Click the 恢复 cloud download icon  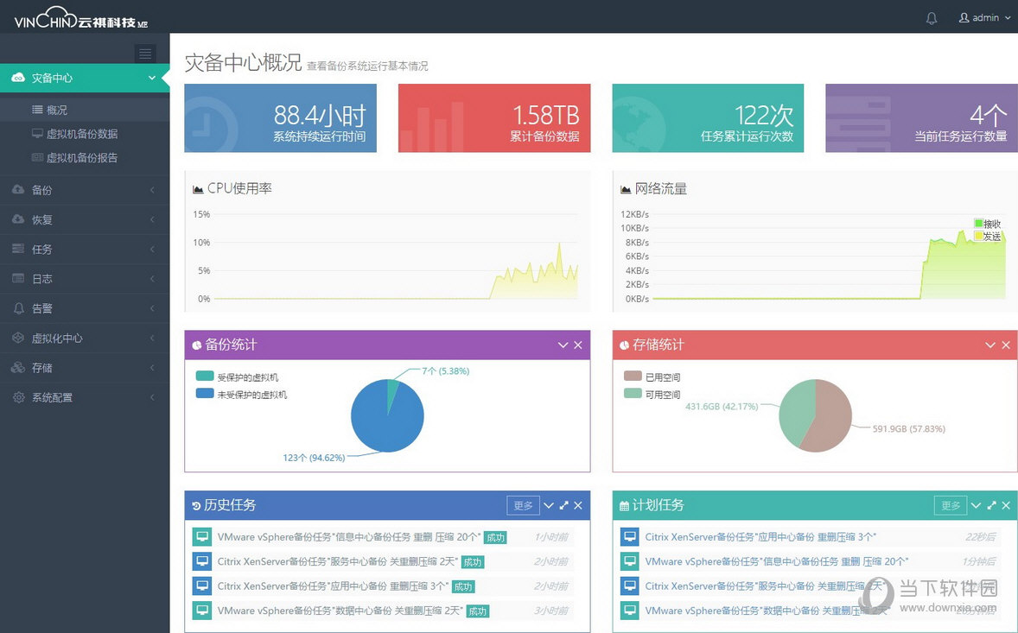[18, 219]
